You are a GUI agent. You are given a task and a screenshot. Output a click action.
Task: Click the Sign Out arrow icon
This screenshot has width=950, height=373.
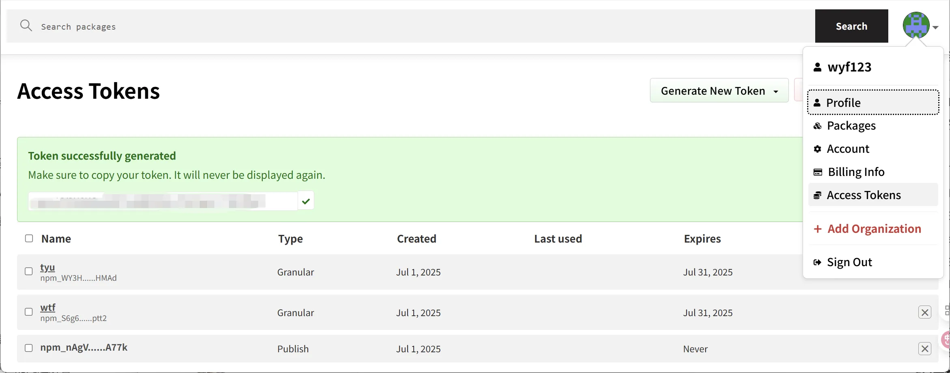[x=817, y=262]
